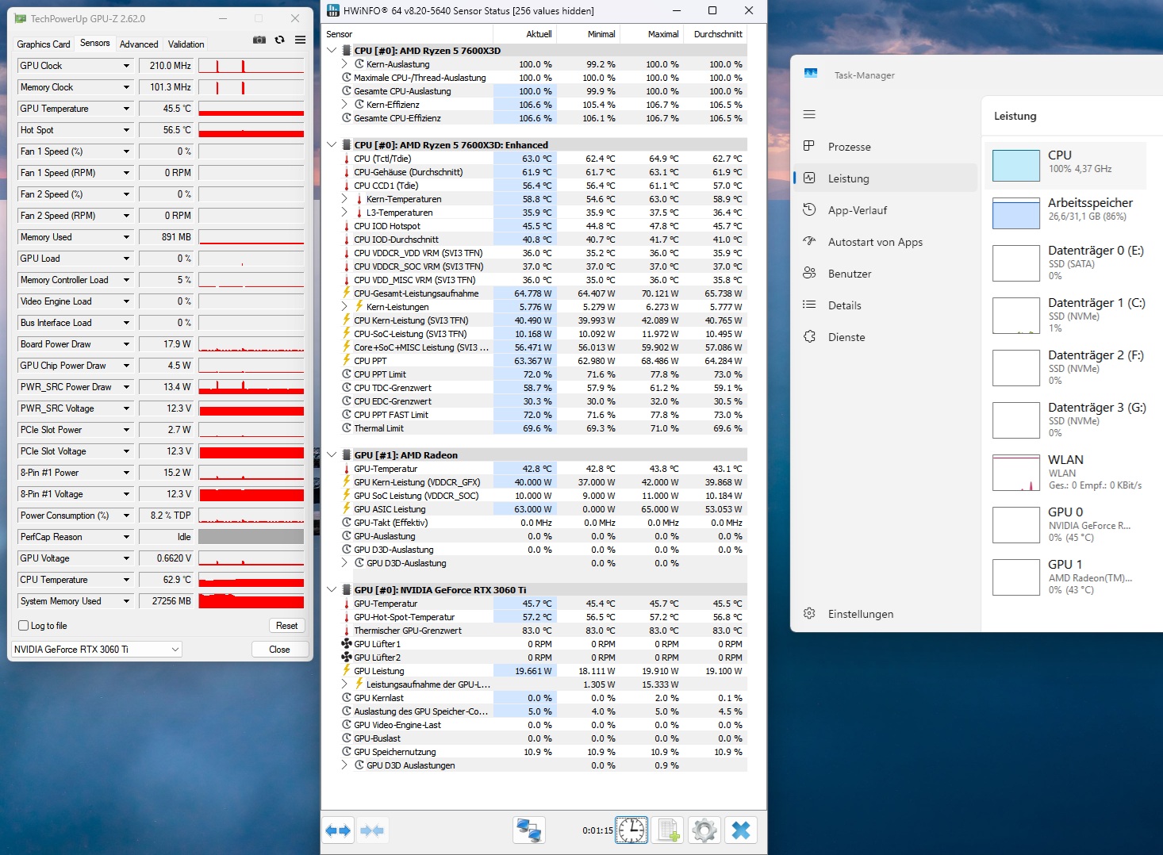Collapse GPU [#0]: NVIDIA GeForce RTX 3060 Ti group
The image size is (1163, 855).
click(332, 590)
